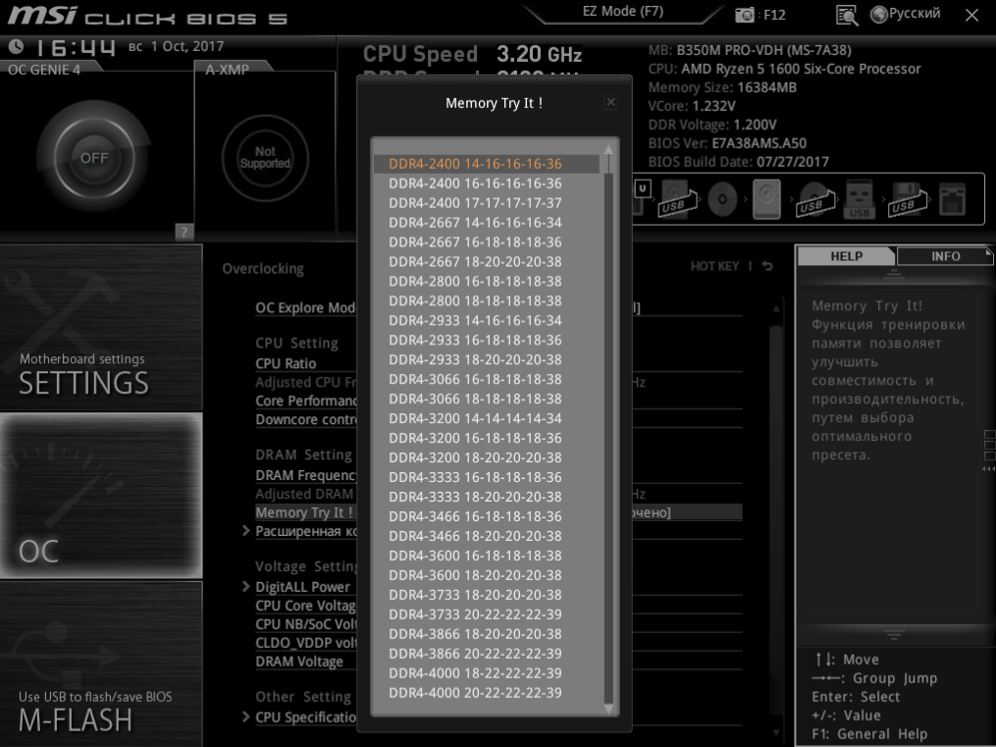The width and height of the screenshot is (996, 747).
Task: Highlight Memory Try It ! setting row
Action: click(304, 512)
